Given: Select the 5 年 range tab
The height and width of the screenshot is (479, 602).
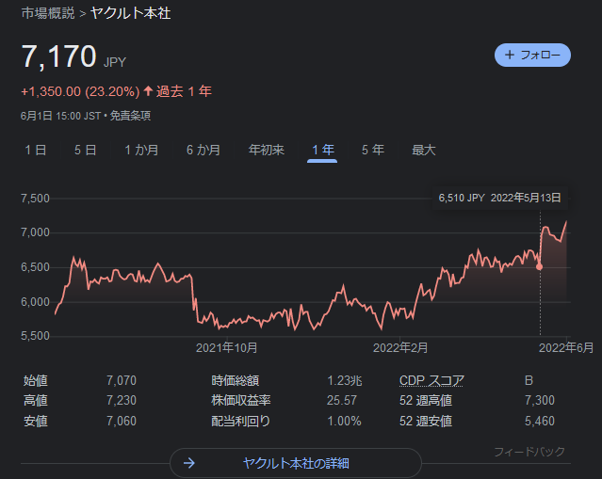Looking at the screenshot, I should [x=373, y=150].
